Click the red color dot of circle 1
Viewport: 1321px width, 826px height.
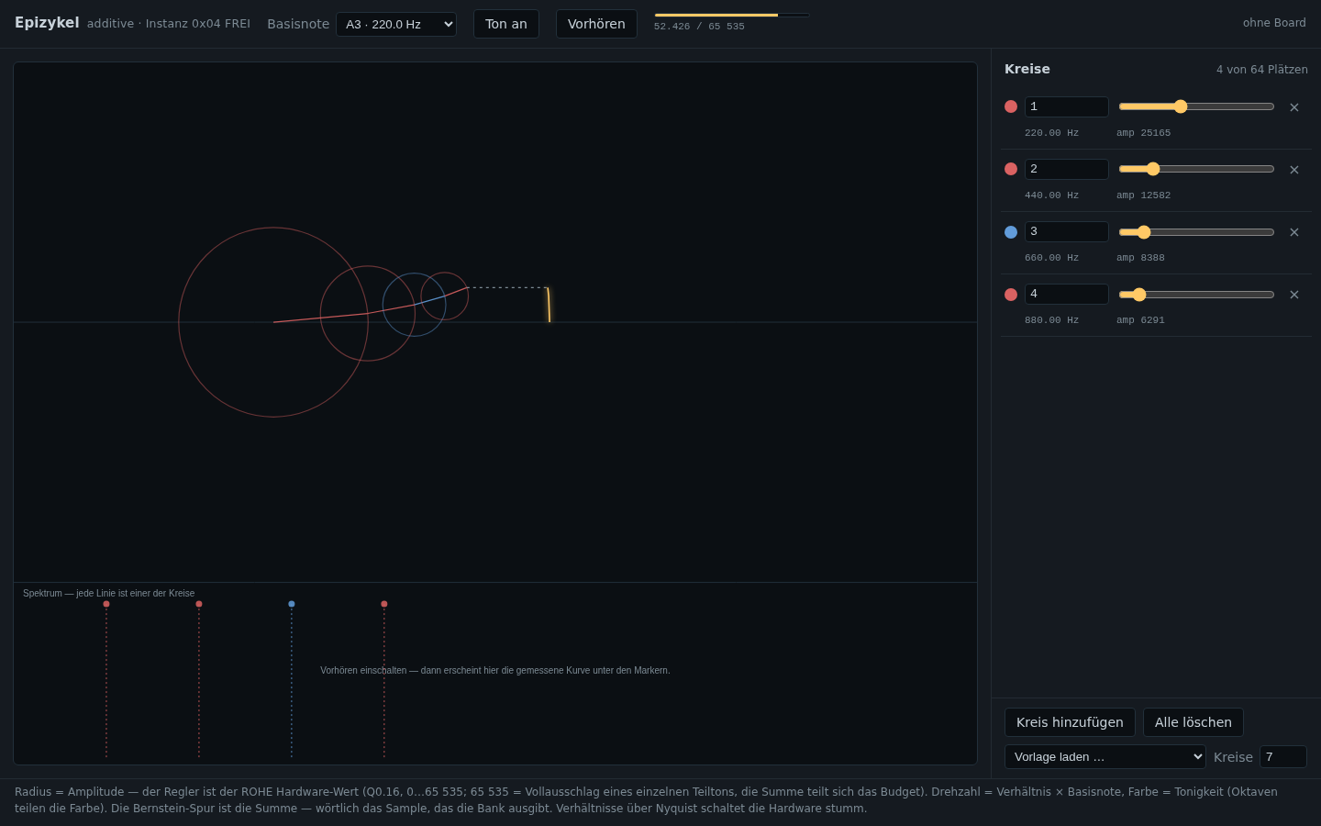pyautogui.click(x=1011, y=106)
